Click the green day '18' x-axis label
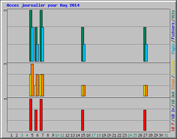 (x=99, y=135)
